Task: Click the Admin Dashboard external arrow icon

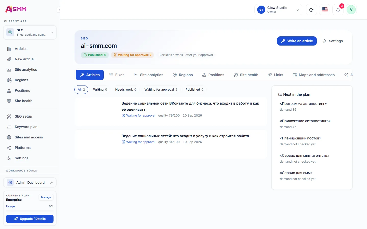Action: tap(51, 182)
